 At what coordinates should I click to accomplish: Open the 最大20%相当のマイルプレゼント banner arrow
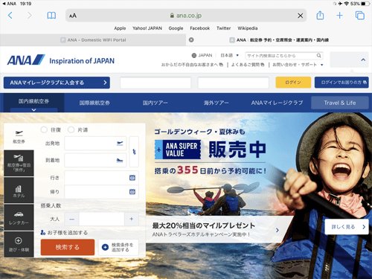click(x=278, y=230)
